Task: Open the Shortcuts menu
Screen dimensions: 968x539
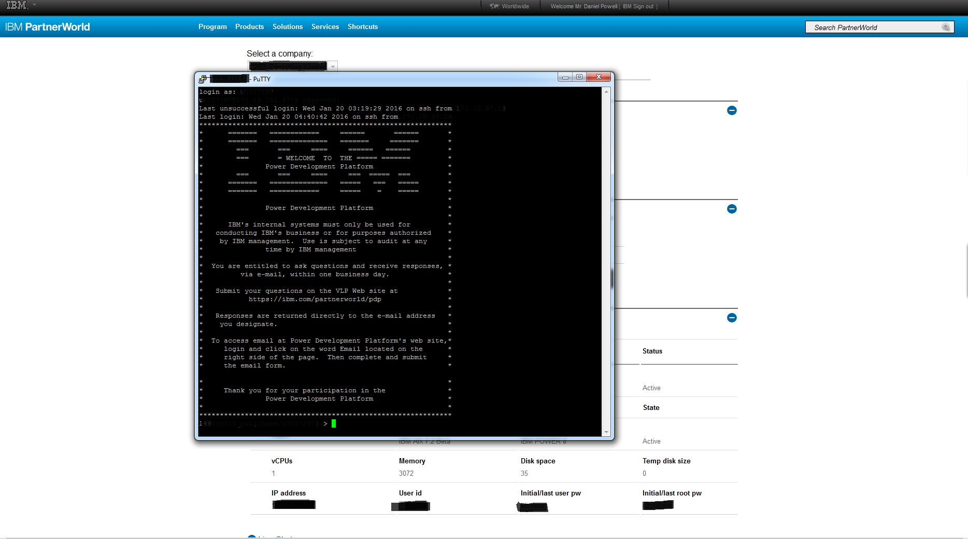Action: pyautogui.click(x=363, y=27)
